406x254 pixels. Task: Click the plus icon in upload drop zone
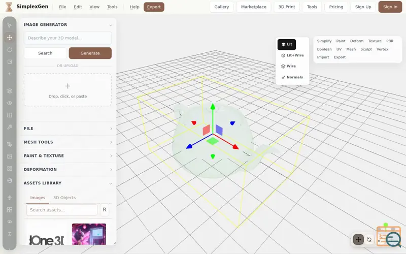pos(67,86)
